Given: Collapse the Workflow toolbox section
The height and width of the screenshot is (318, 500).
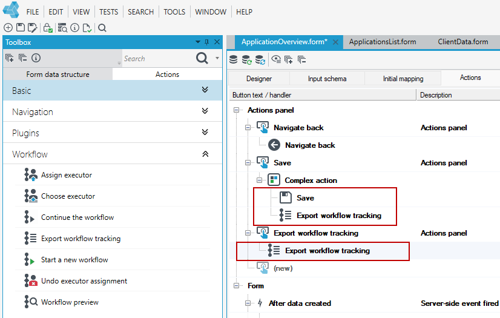Looking at the screenshot, I should [205, 154].
